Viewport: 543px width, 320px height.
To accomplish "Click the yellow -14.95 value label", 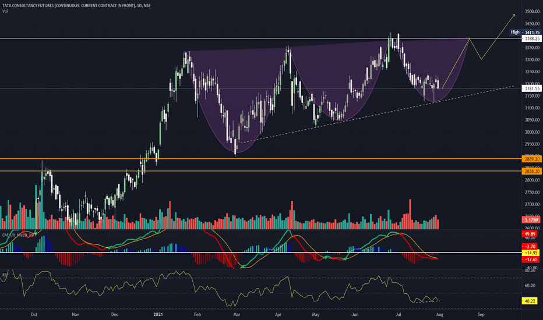I will pos(531,253).
